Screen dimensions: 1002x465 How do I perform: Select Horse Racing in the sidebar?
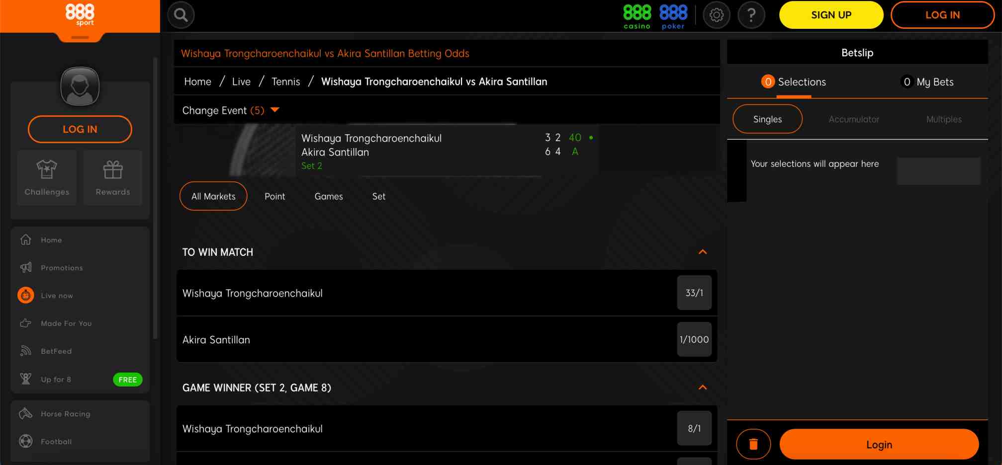pyautogui.click(x=65, y=413)
